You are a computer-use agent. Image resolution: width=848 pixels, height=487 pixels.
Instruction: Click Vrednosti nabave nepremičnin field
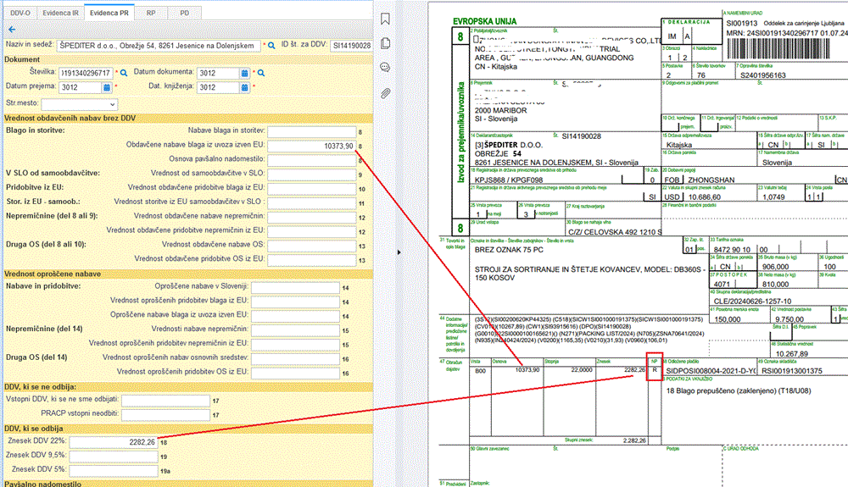coord(295,329)
